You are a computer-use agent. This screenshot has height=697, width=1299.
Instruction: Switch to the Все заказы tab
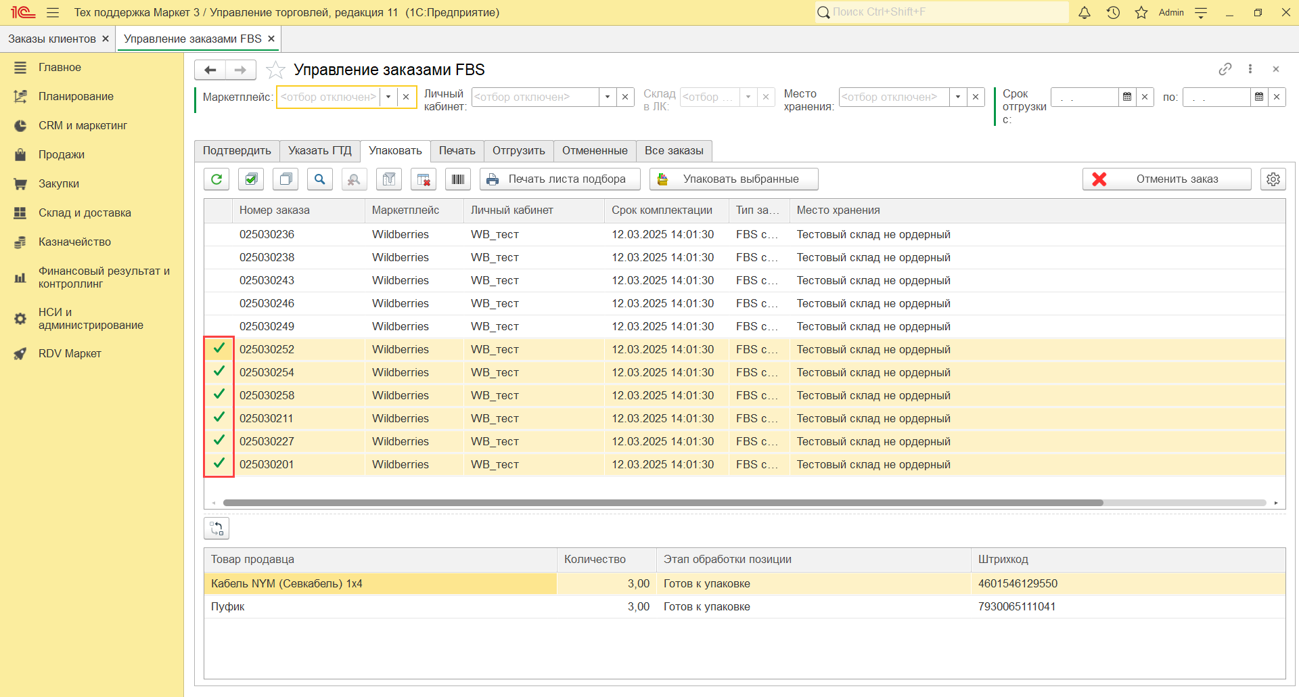pos(674,151)
